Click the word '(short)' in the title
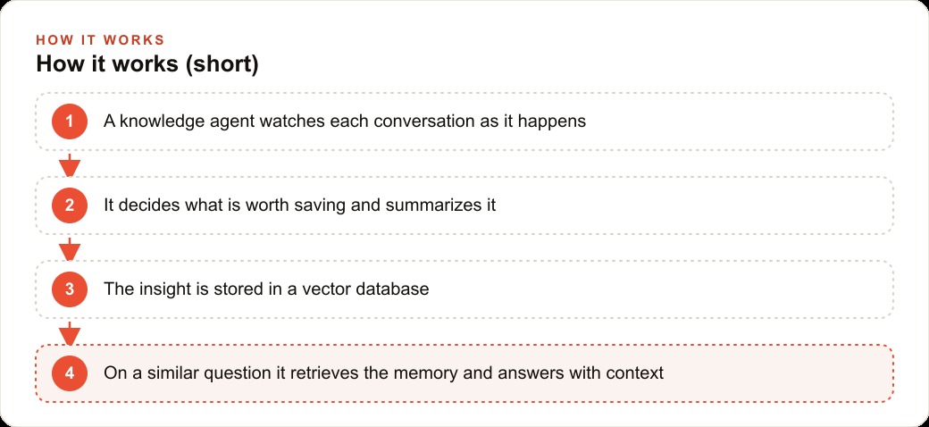 [x=222, y=64]
